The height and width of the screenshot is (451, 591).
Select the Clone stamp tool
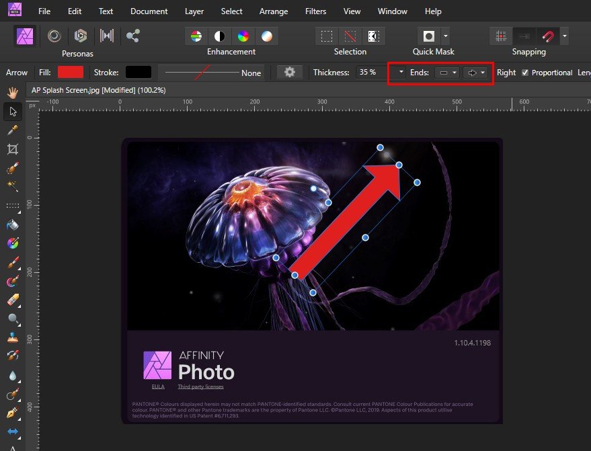click(x=13, y=337)
